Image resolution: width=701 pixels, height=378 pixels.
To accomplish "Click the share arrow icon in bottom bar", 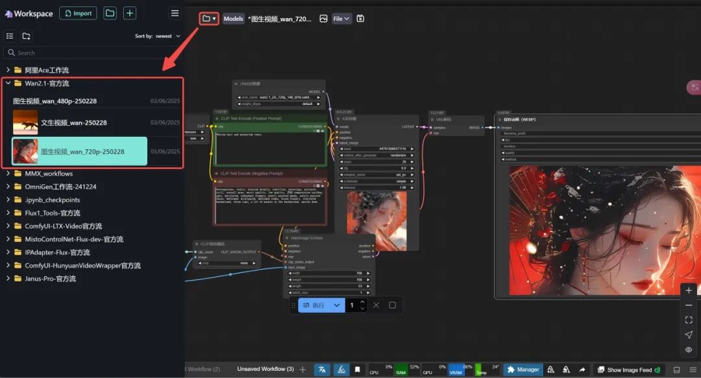I will (x=582, y=370).
